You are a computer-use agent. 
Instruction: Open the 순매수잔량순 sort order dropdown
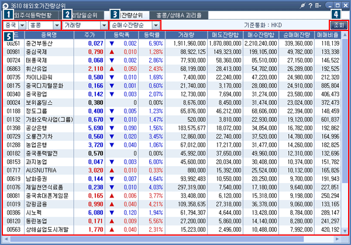point(156,26)
